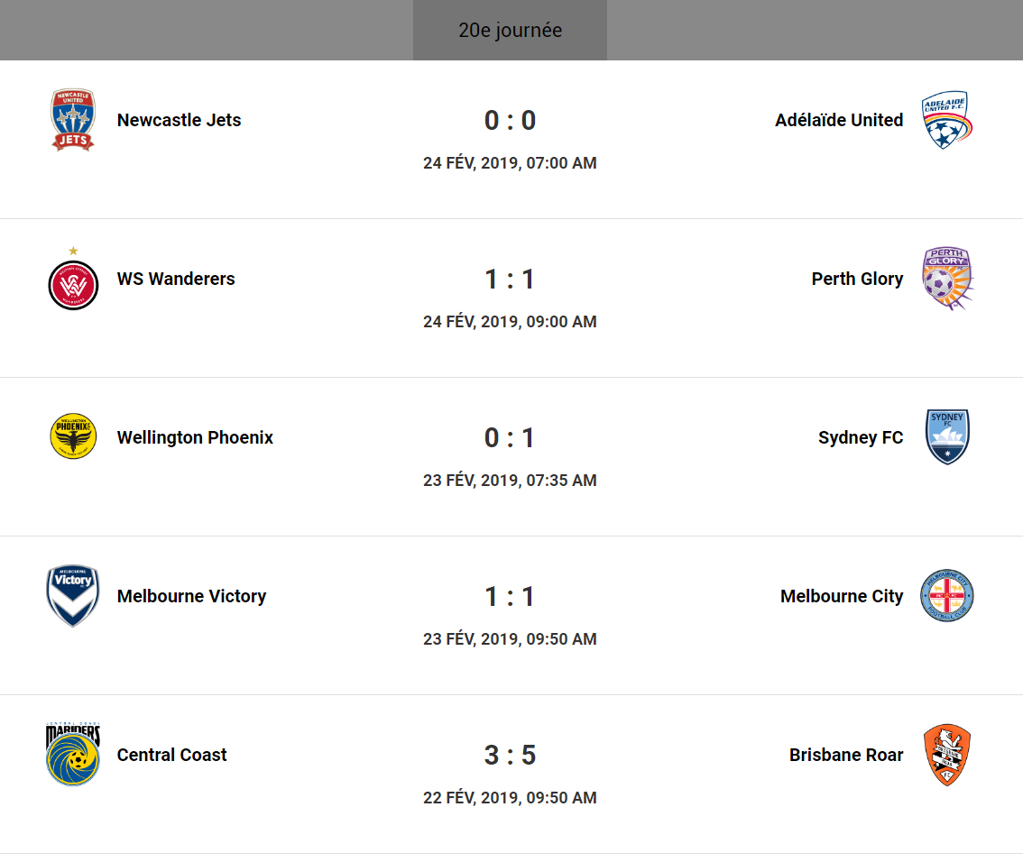Open the Melbourne Victory badge
The height and width of the screenshot is (862, 1023).
pyautogui.click(x=73, y=596)
